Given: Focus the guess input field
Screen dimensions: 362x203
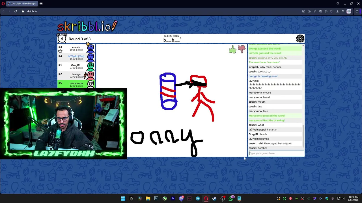Looking at the screenshot, I should point(276,153).
